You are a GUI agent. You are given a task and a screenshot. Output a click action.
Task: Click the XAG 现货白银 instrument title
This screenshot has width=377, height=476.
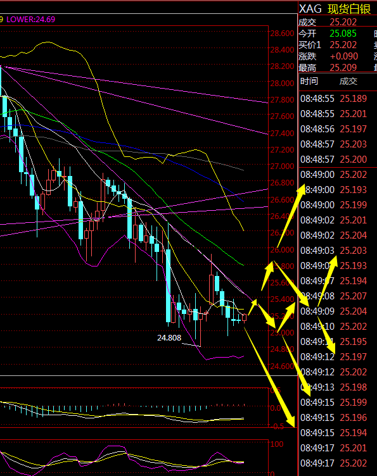tap(335, 8)
